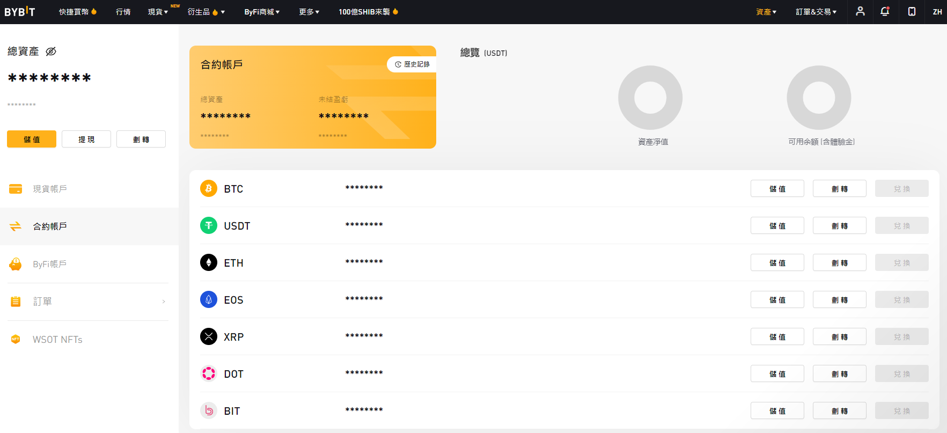Click 兌換 button in USDT row
Viewport: 947px width, 433px height.
902,225
